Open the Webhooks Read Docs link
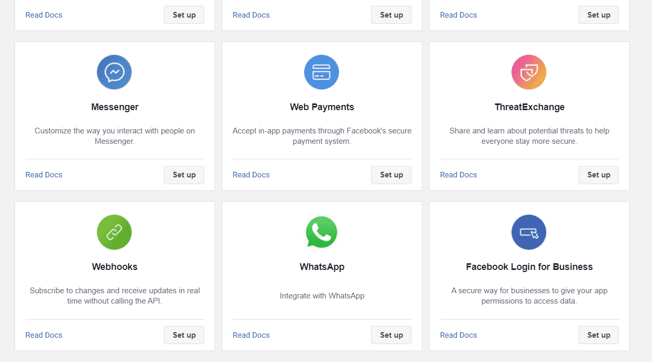The width and height of the screenshot is (652, 362). tap(44, 335)
